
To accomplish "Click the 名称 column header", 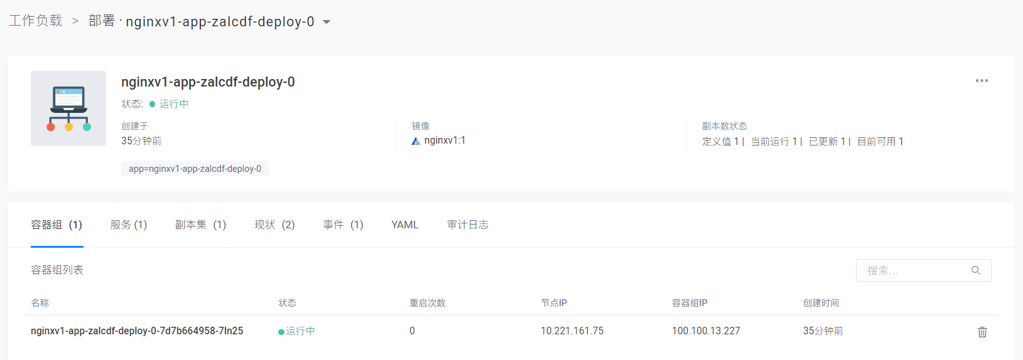I will coord(40,303).
